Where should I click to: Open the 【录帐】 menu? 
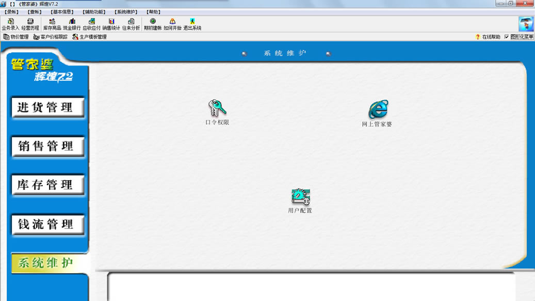[x=12, y=12]
